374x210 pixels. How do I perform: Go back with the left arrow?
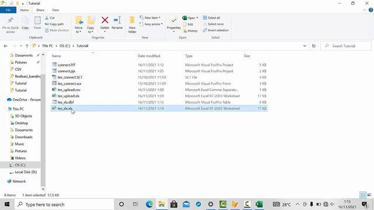point(5,46)
